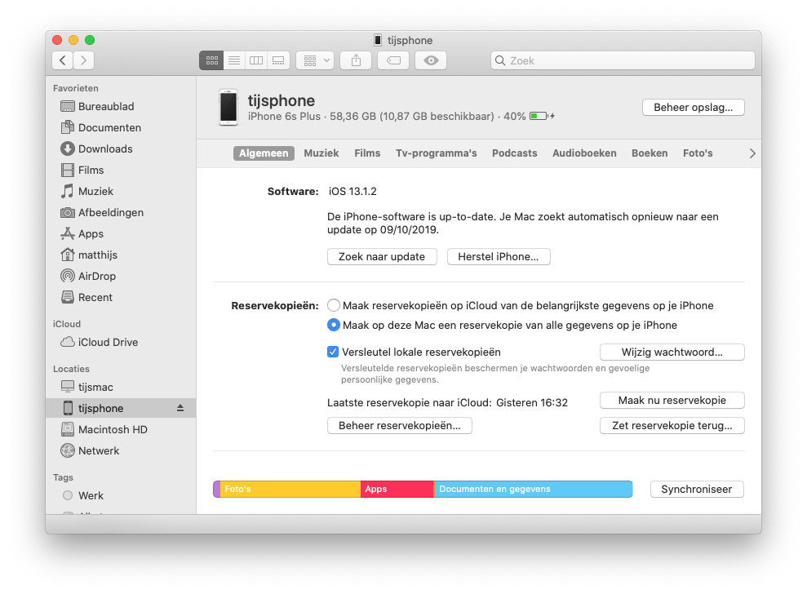Switch to gallery view in toolbar

click(x=278, y=60)
